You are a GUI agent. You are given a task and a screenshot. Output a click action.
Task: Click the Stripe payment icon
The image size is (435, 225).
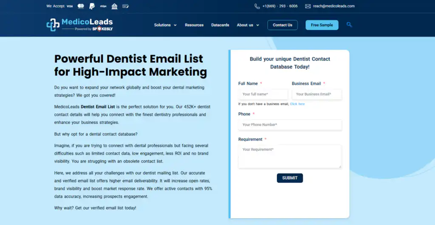(x=103, y=6)
